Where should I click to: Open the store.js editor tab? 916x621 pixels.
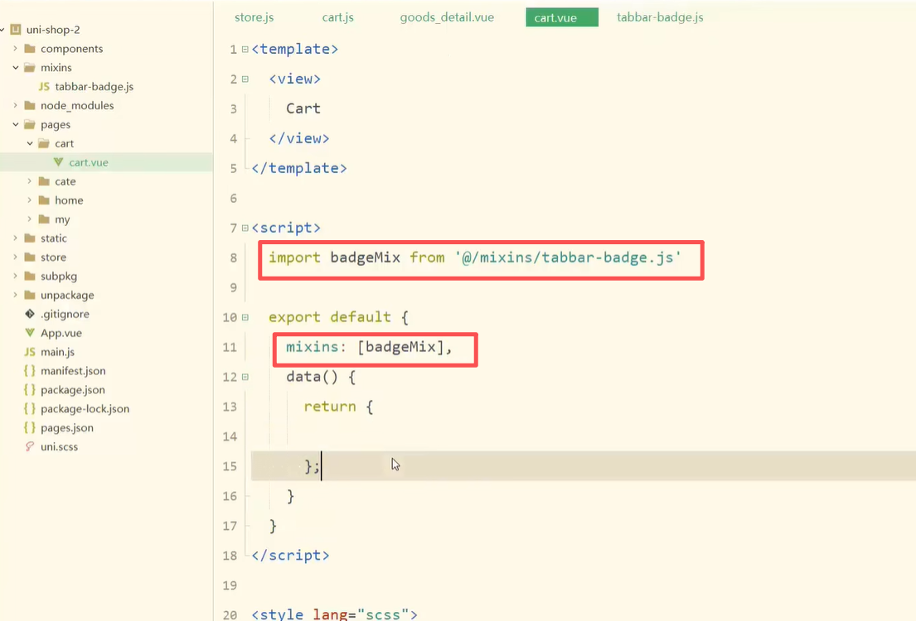[254, 17]
